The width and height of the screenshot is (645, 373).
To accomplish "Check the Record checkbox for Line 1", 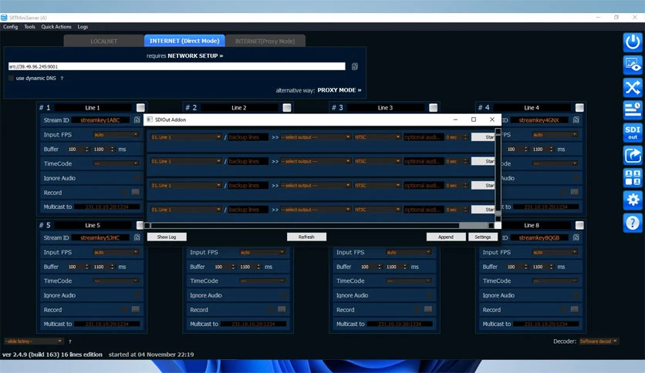I will click(124, 192).
